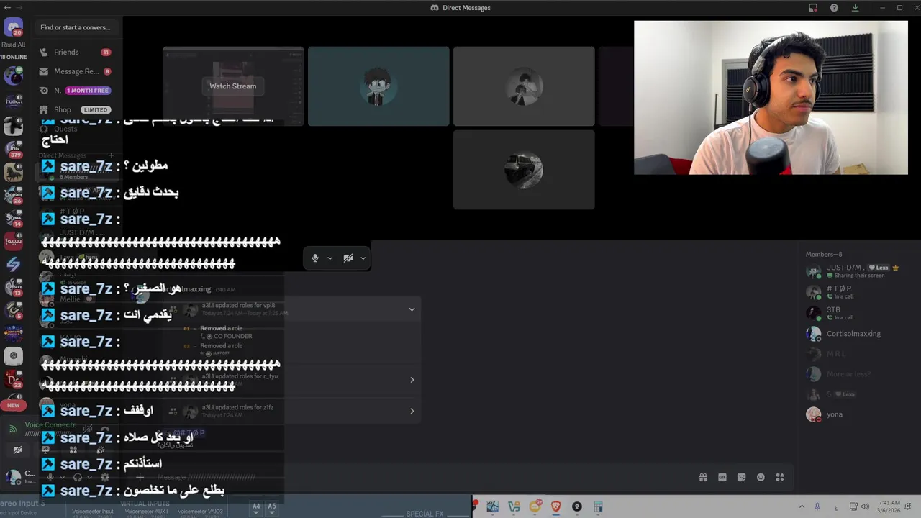Open the Apps launcher icon in message bar
Viewport: 921px width, 518px height.
click(x=781, y=477)
